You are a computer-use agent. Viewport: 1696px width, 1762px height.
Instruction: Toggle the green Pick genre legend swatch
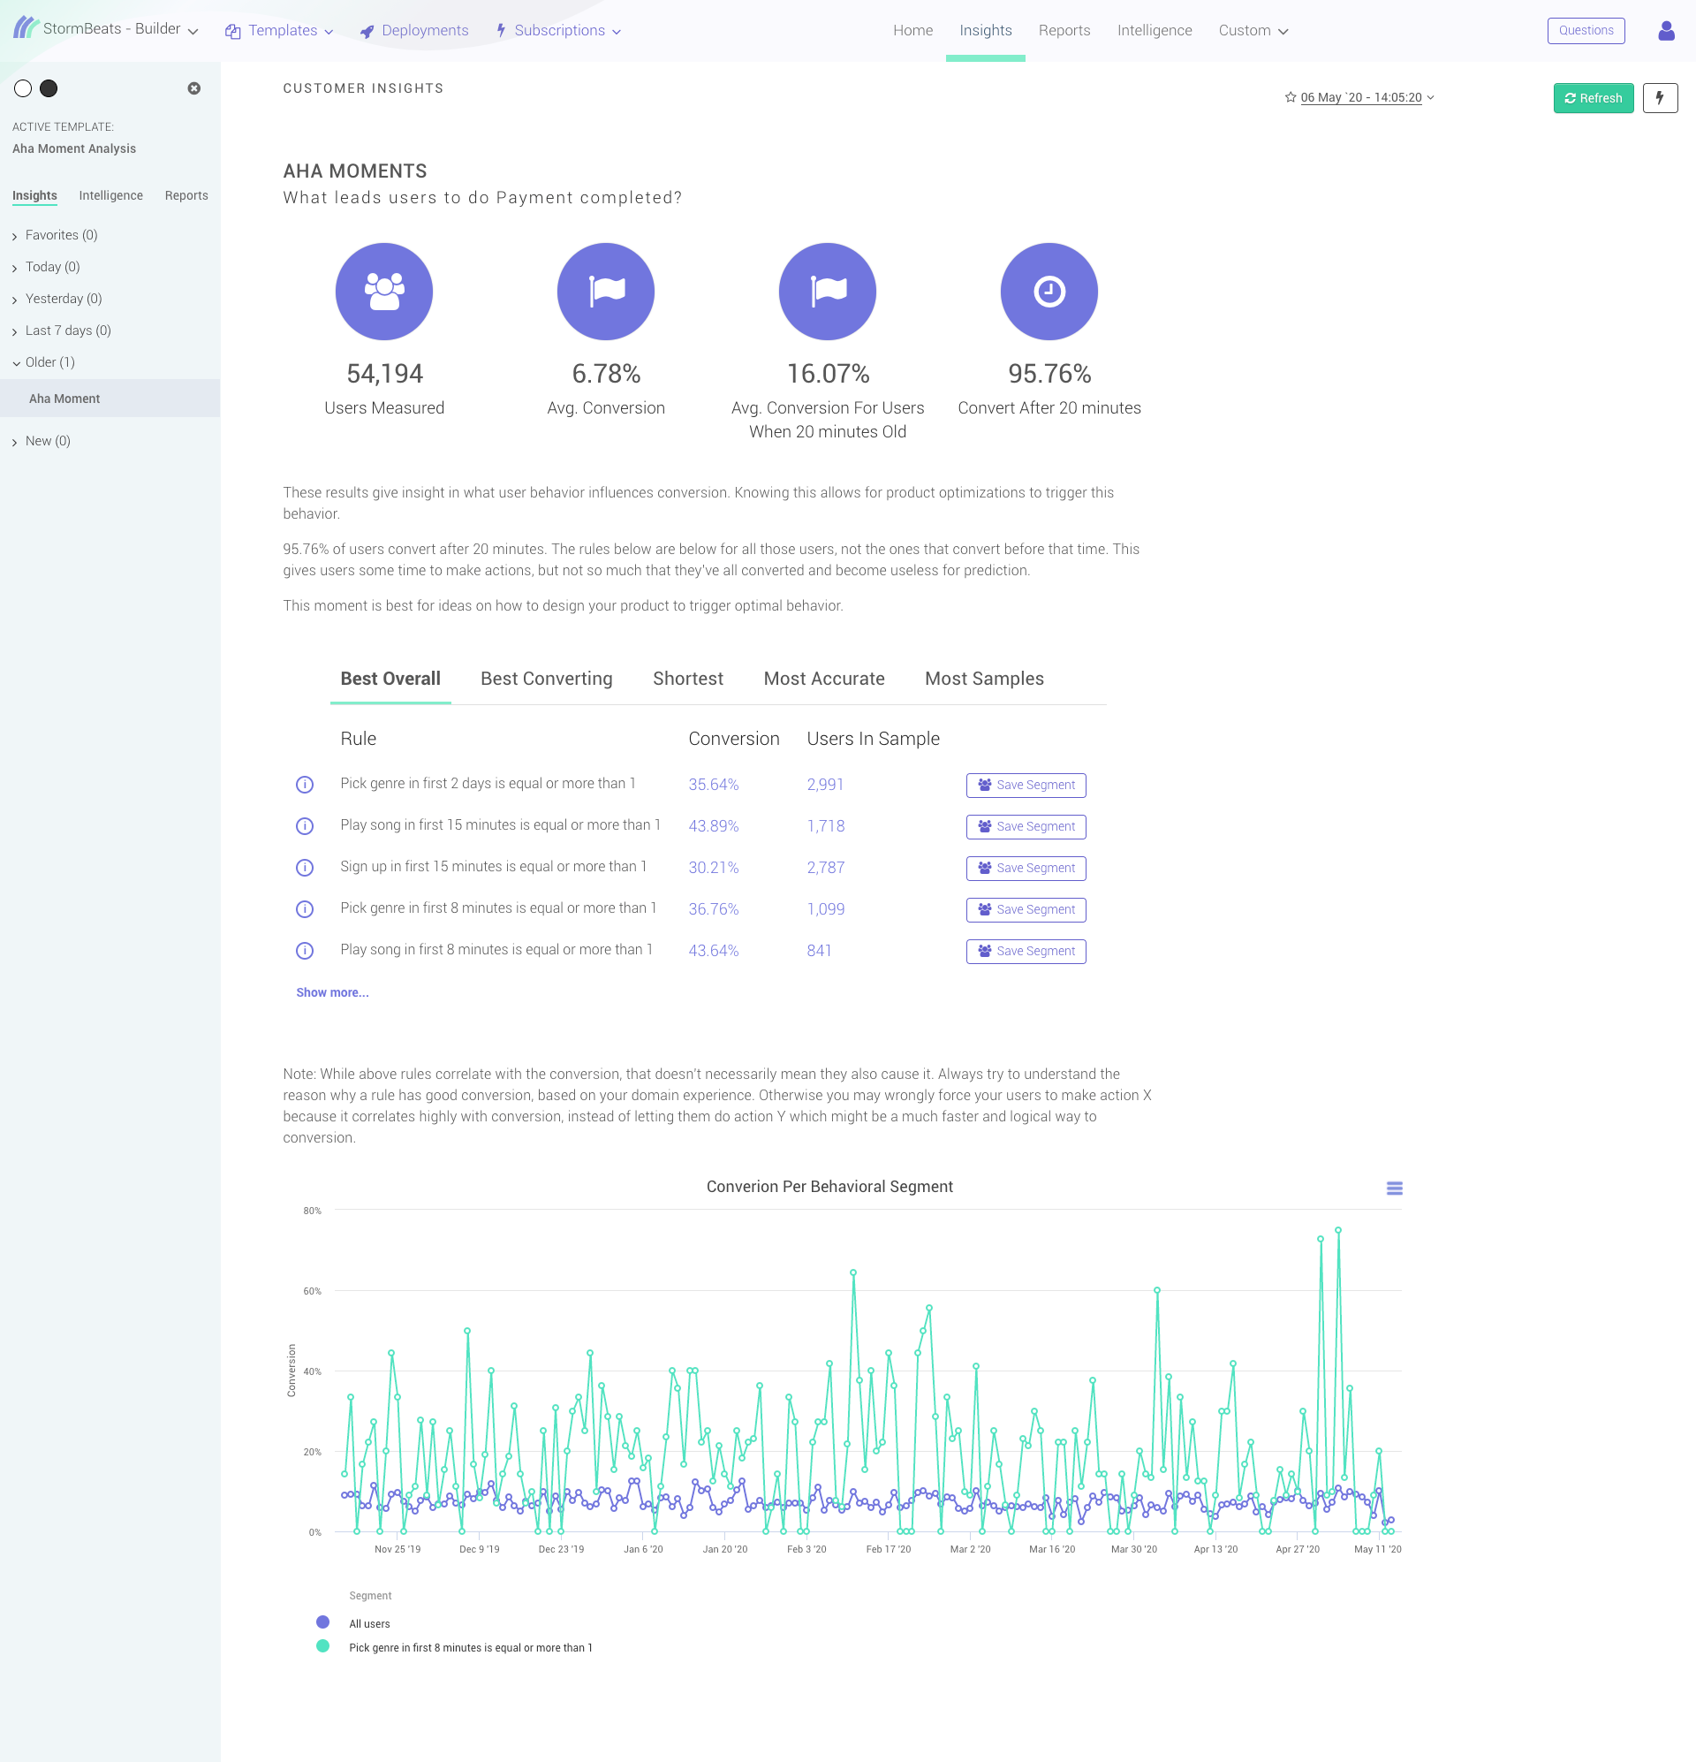coord(323,1647)
